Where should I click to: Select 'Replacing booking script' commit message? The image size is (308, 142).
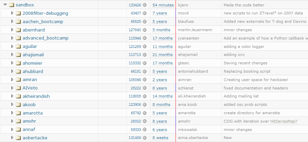click(x=247, y=71)
